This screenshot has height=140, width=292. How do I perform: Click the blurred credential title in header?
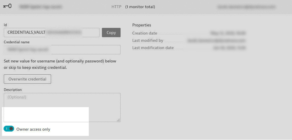(x=40, y=7)
